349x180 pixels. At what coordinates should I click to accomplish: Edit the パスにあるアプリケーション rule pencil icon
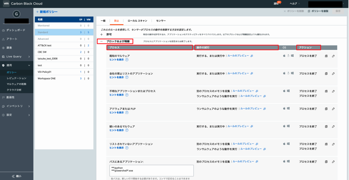(x=333, y=161)
